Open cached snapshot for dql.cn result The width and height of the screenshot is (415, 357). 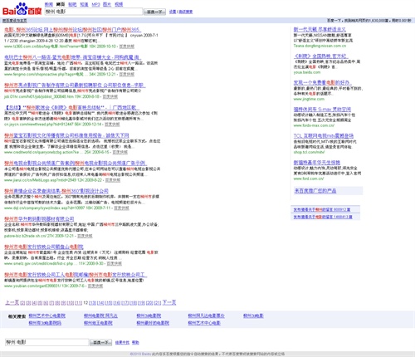pyautogui.click(x=121, y=208)
